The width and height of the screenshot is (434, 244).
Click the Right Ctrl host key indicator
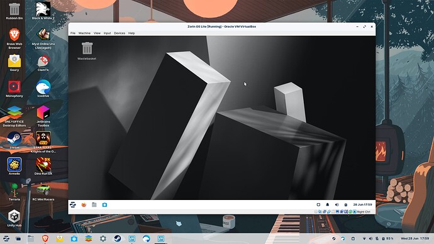tap(364, 212)
